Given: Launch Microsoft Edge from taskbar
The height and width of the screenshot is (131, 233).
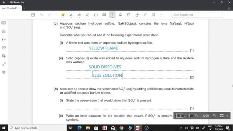Looking at the screenshot, I should click(79, 128).
